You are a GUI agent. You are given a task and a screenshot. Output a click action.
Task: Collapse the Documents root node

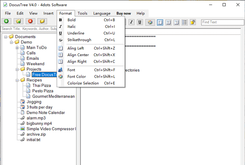[6, 37]
